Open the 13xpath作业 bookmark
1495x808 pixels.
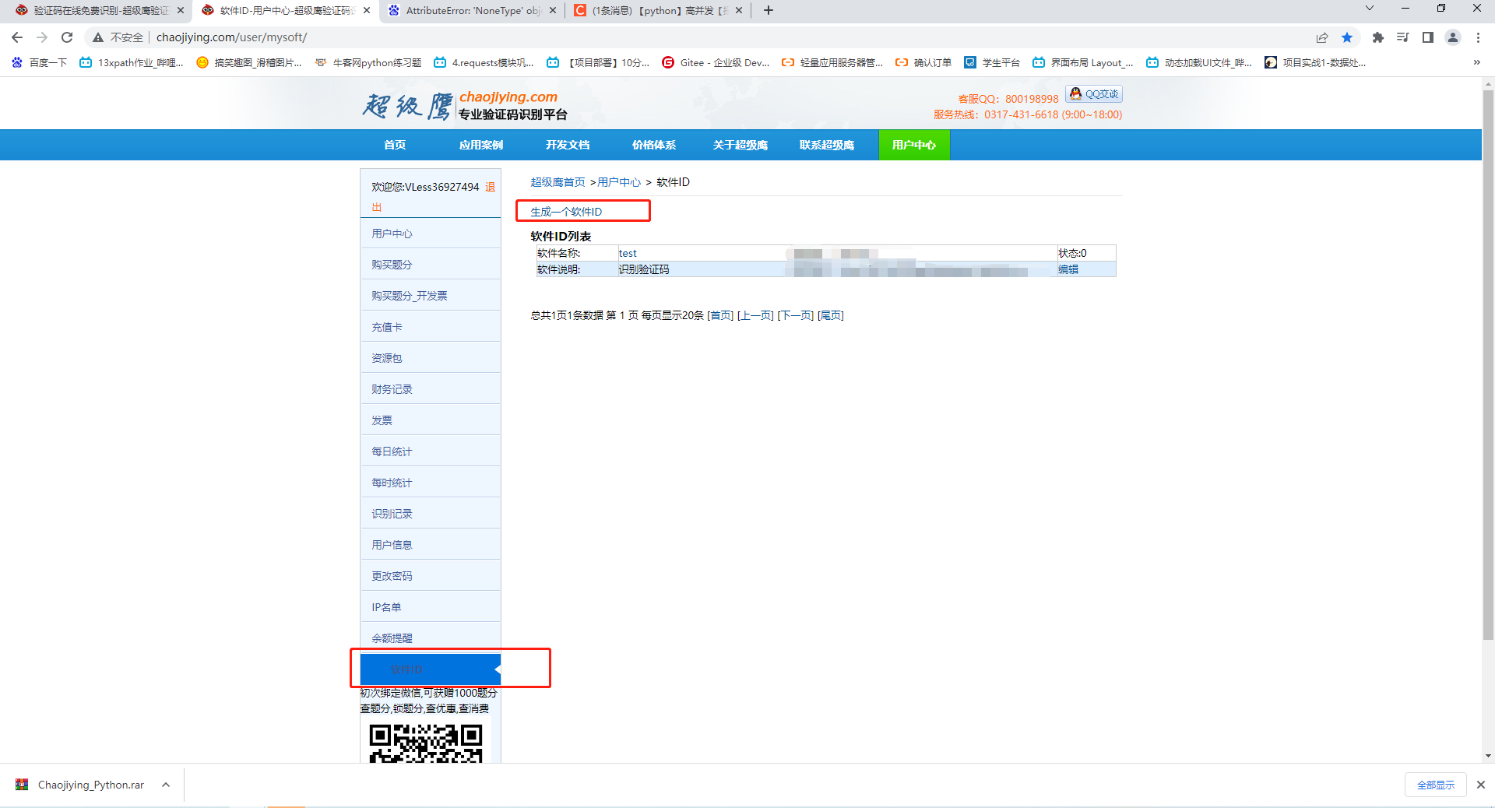132,62
